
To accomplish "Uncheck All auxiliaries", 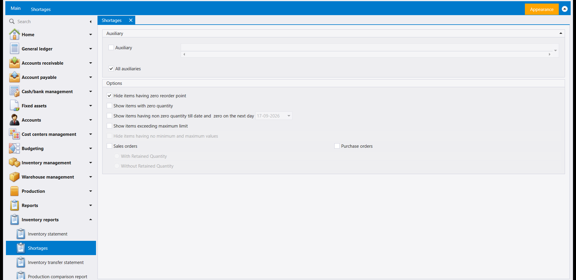I will tap(111, 69).
